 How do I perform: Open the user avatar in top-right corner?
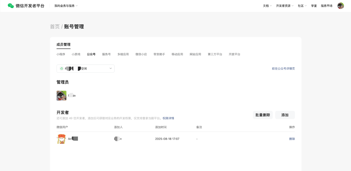340,6
